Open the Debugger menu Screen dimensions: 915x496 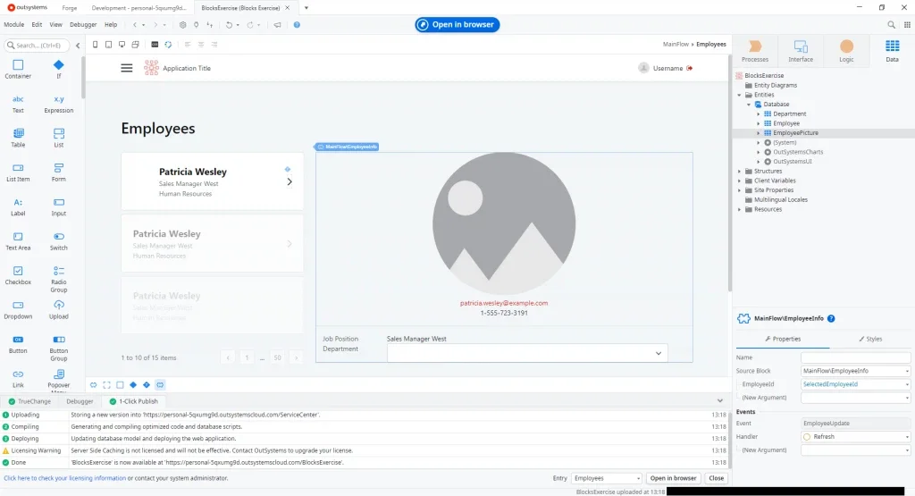(83, 25)
